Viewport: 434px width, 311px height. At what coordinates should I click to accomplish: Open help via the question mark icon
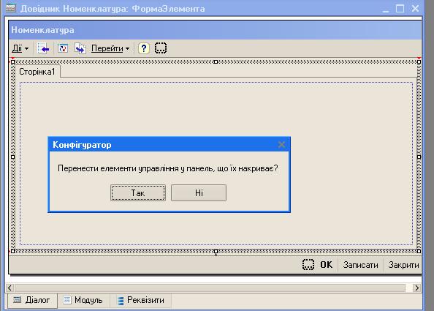[144, 48]
